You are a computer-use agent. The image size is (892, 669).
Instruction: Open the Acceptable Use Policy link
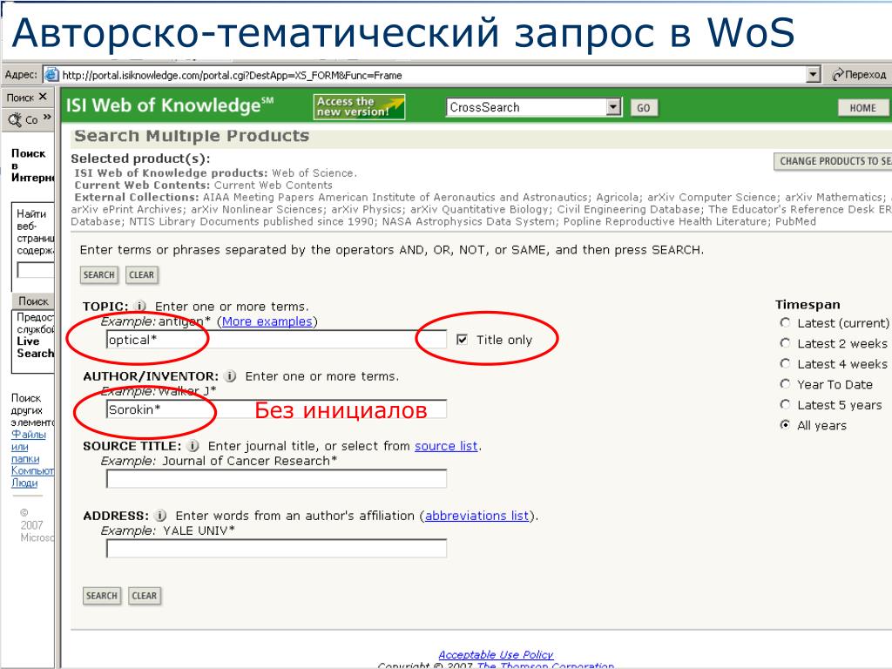click(496, 654)
